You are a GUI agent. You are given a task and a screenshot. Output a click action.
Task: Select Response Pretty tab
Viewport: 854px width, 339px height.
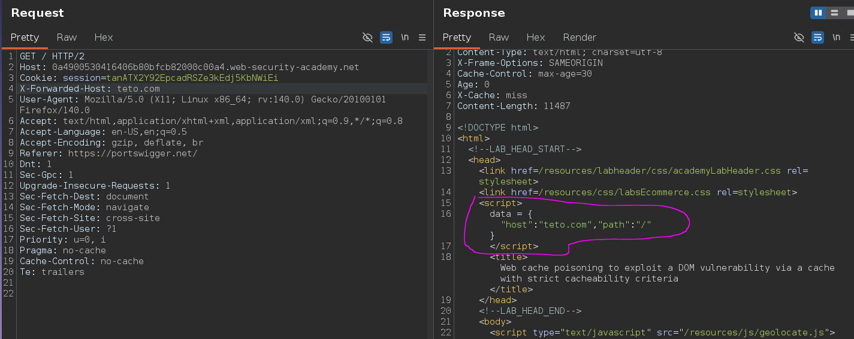click(457, 37)
